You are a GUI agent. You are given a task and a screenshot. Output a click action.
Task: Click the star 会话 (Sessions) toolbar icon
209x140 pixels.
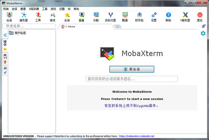pos(67,17)
